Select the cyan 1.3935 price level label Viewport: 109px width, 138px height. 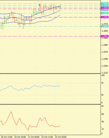tap(105, 6)
